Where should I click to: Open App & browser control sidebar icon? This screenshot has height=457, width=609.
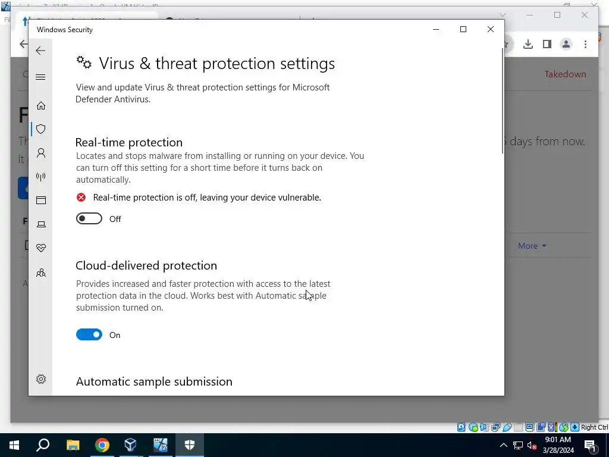(41, 200)
